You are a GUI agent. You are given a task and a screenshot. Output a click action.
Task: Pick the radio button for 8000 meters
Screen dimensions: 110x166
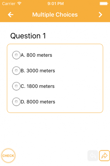tap(16, 102)
